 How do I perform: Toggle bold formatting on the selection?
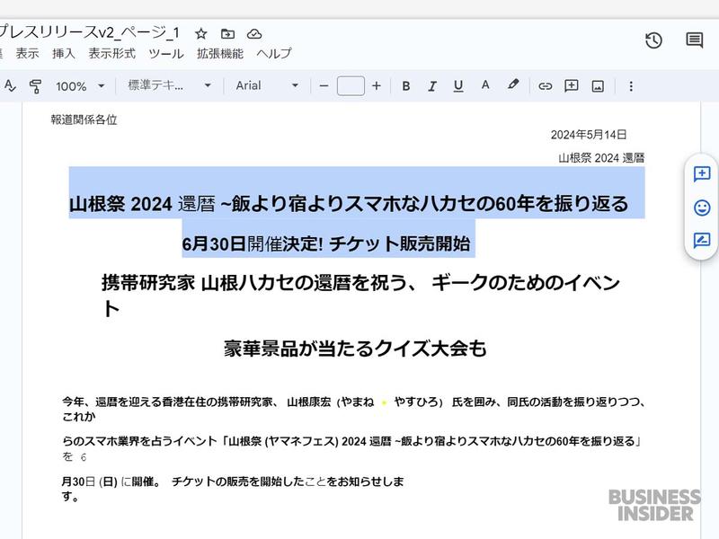pos(406,86)
